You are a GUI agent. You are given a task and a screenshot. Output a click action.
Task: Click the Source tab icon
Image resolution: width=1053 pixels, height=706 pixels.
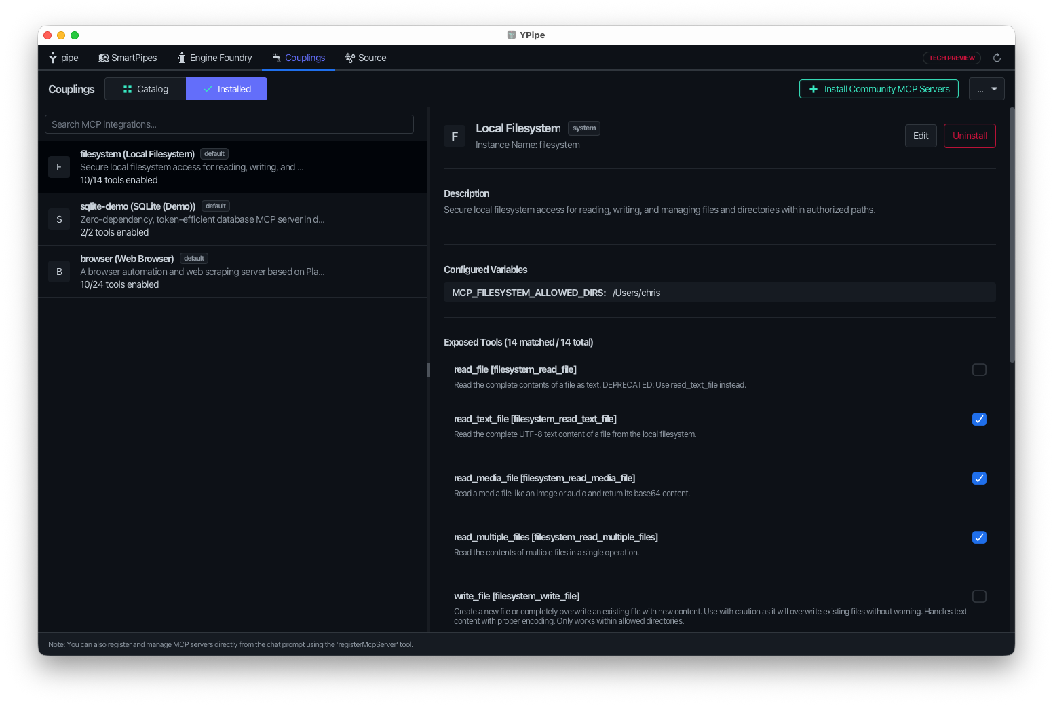pos(350,58)
